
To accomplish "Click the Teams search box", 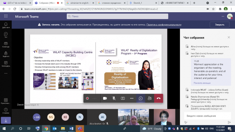I will coord(117,16).
